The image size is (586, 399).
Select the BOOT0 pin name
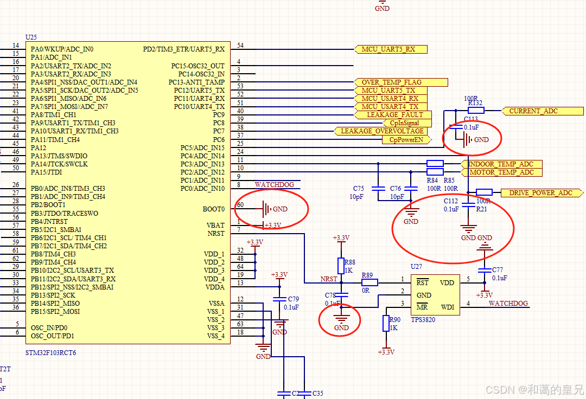point(214,209)
